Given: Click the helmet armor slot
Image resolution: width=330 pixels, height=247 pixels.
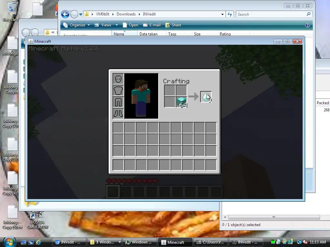Looking at the screenshot, I should coord(118,79).
